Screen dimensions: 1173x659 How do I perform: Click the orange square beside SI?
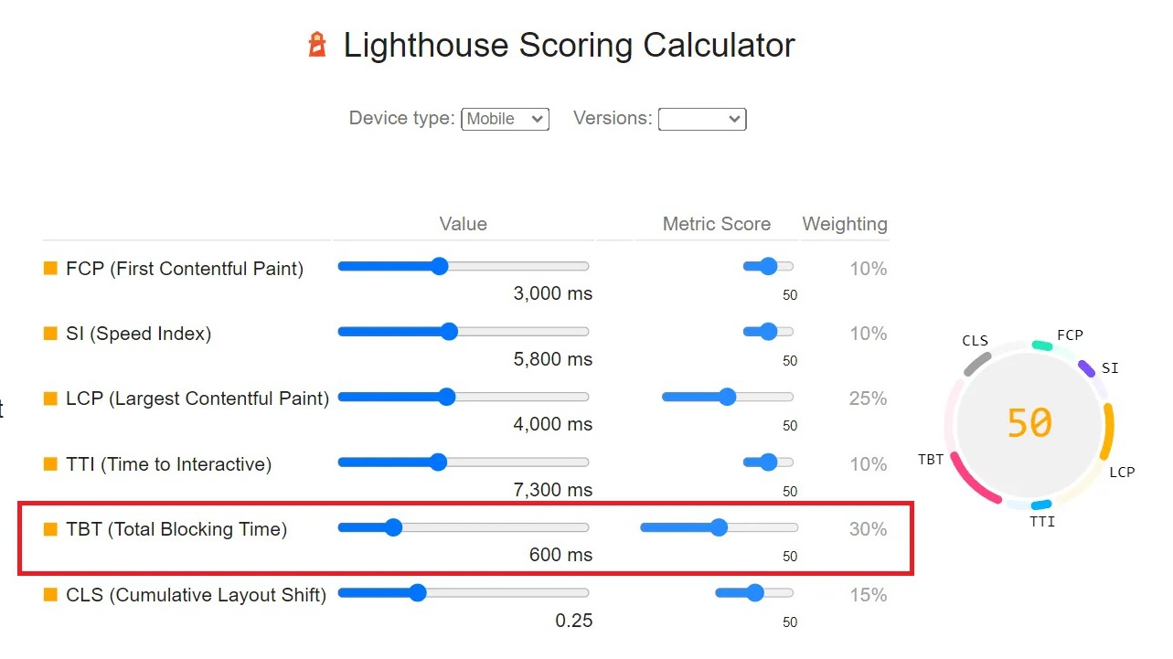[50, 334]
